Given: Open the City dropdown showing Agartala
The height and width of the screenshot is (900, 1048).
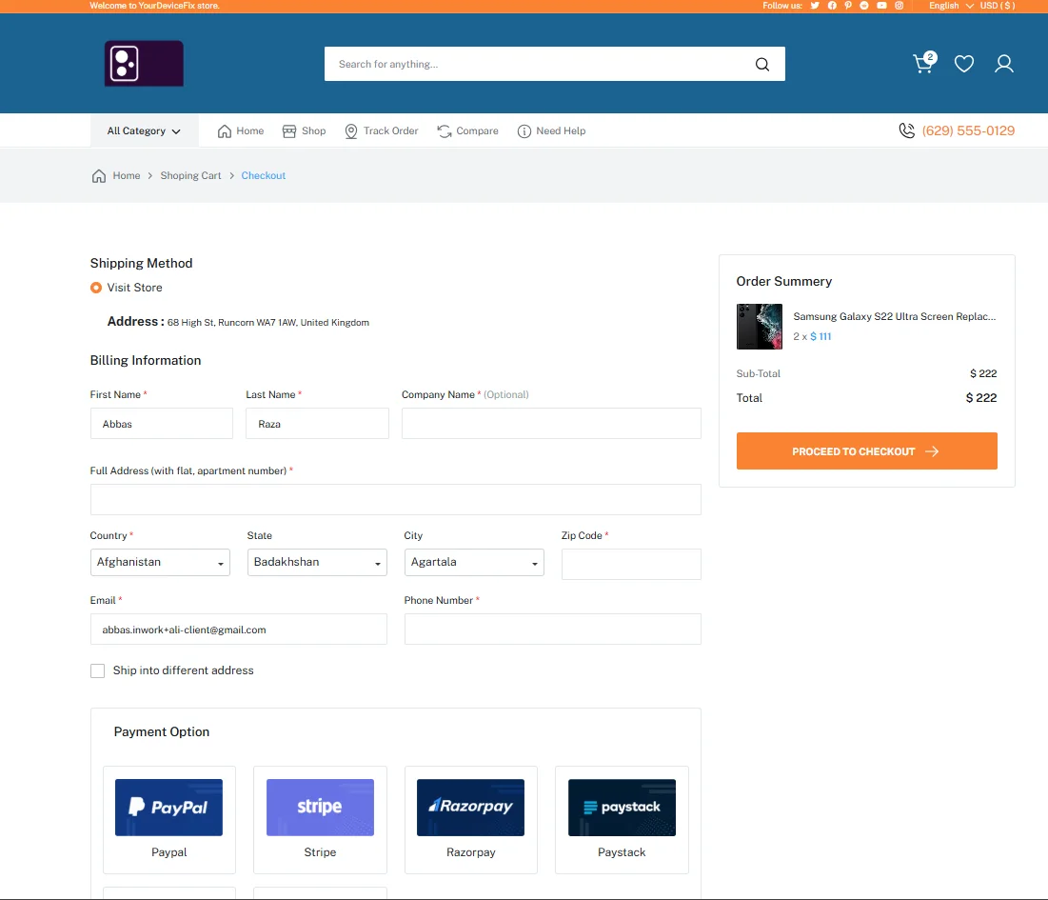Looking at the screenshot, I should coord(474,563).
